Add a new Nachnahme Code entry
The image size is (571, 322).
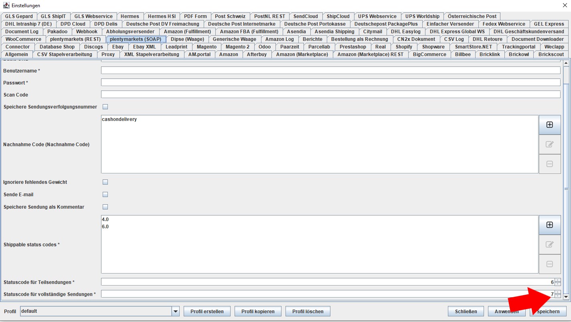coord(550,125)
